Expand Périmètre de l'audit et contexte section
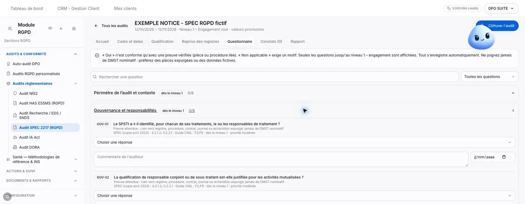Image resolution: width=525 pixels, height=204 pixels. tap(513, 93)
